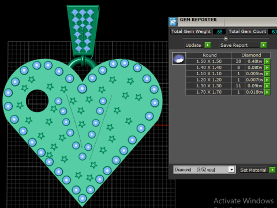Screen dimensions: 277x208
Task: Select the 1.10 X 1.10 size cell
Action: (209, 74)
